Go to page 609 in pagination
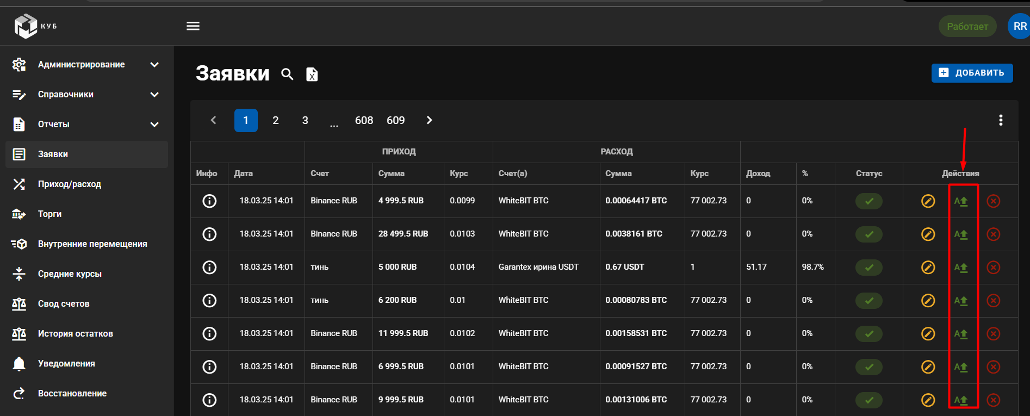The height and width of the screenshot is (416, 1030). 395,120
